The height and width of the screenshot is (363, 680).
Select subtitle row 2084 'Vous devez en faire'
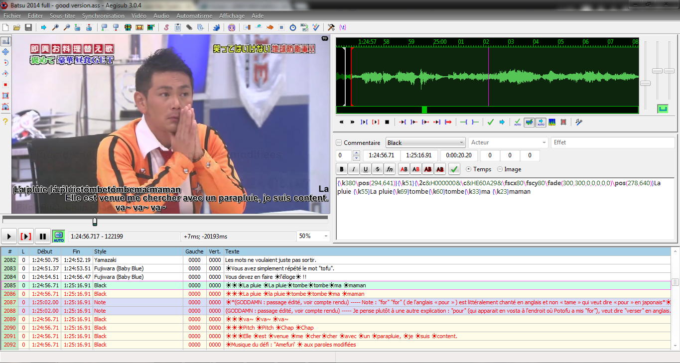pos(336,277)
